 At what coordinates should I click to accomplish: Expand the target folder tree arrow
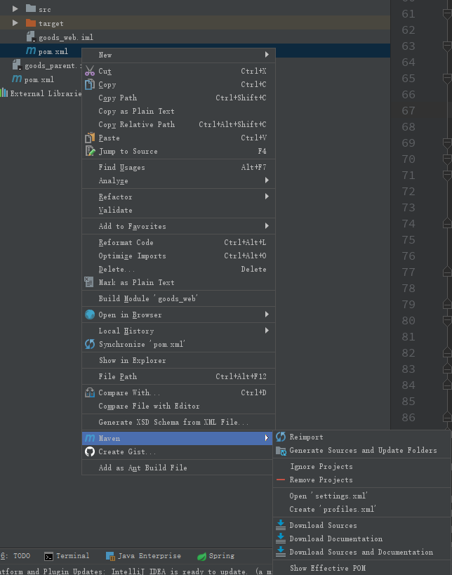click(15, 22)
